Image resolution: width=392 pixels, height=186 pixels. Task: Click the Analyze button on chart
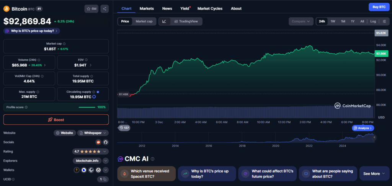pos(363,128)
